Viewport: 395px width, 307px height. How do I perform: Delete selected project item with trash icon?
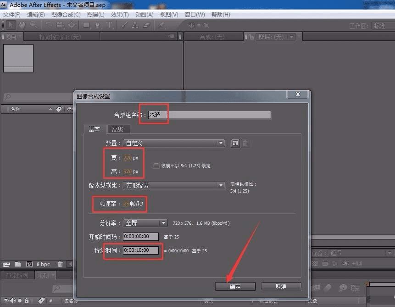tap(60, 264)
